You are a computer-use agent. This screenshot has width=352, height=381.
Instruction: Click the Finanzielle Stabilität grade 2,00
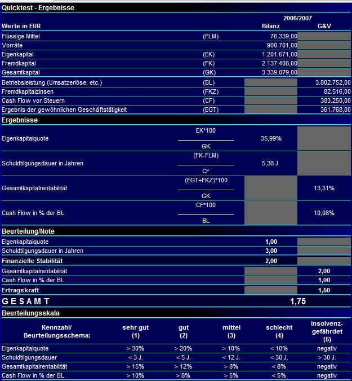[271, 261]
